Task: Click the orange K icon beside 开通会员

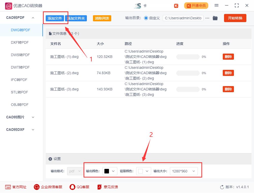Action: coord(176,5)
